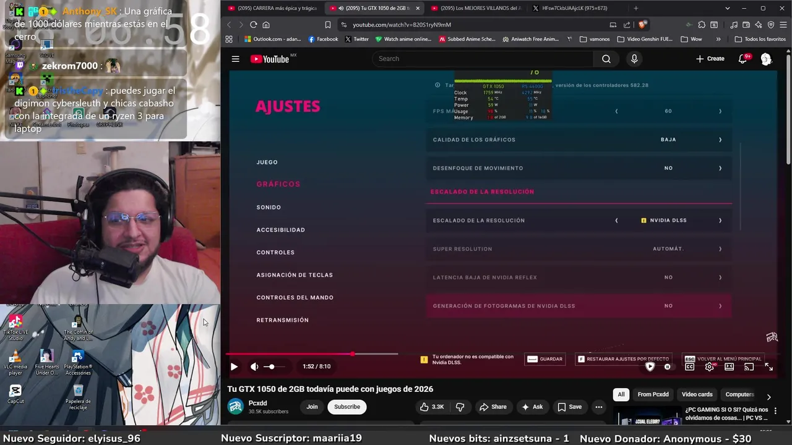Click the YouTube search input field
The width and height of the screenshot is (792, 445).
click(483, 59)
